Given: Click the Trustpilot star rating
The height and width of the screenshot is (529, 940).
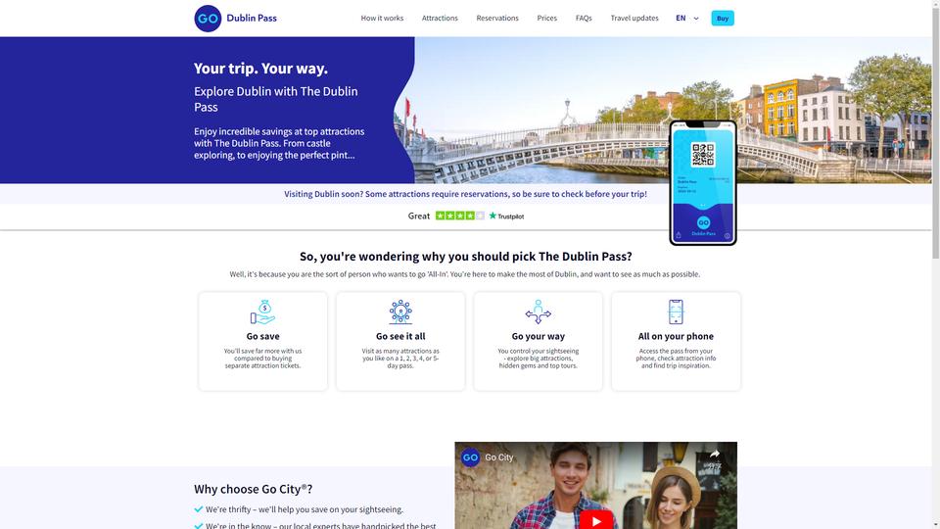Looking at the screenshot, I should tap(460, 216).
